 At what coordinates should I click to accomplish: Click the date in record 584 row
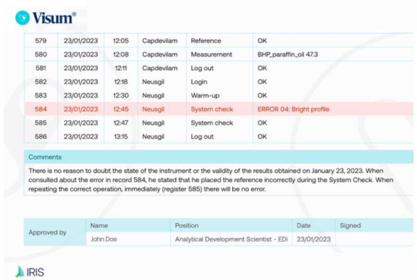click(81, 109)
